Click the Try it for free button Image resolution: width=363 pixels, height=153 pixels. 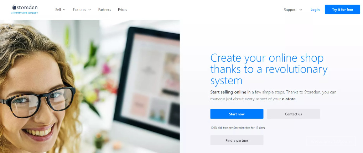tap(342, 10)
